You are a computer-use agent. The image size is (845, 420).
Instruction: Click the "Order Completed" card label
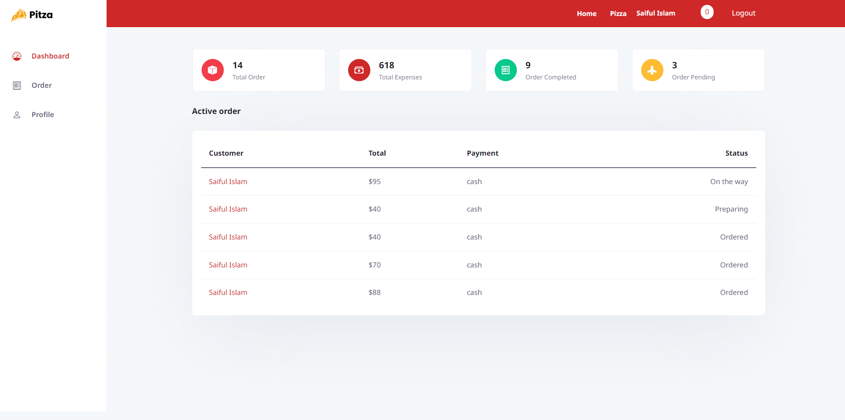[x=551, y=77]
